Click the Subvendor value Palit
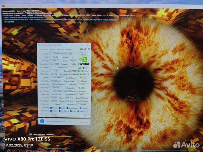 [x=56, y=71]
